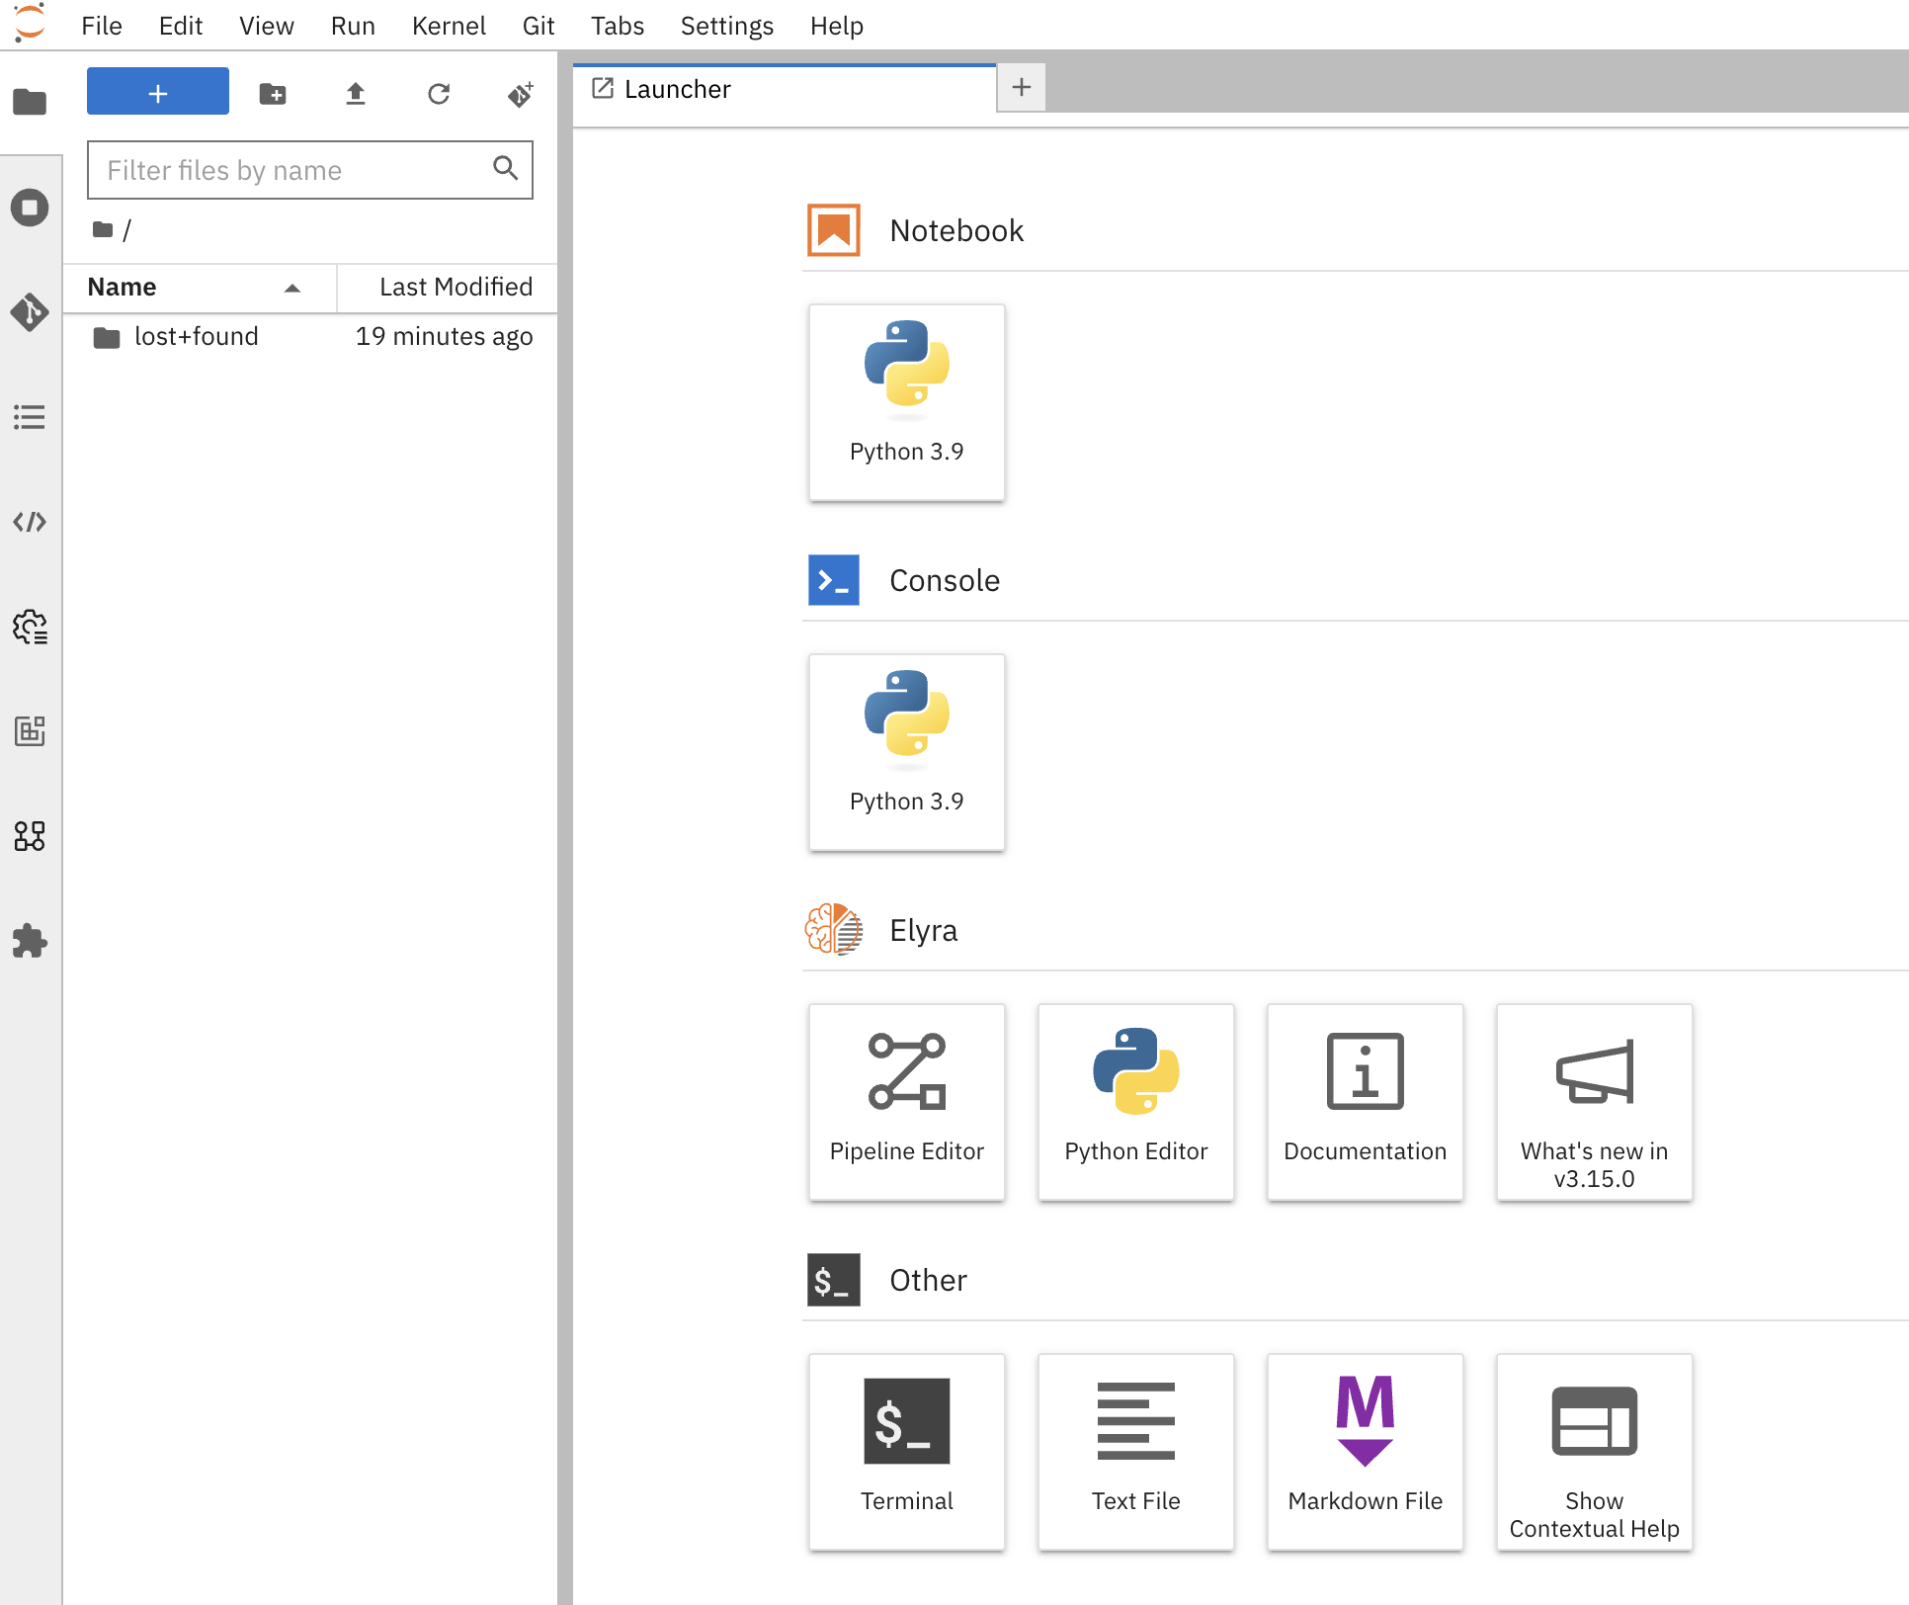Open the Tabs menu
1909x1605 pixels.
coord(618,26)
